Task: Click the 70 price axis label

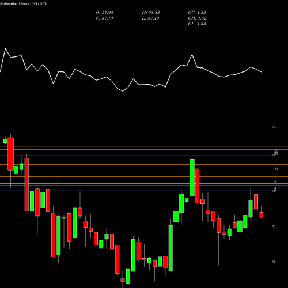Action: (274, 127)
